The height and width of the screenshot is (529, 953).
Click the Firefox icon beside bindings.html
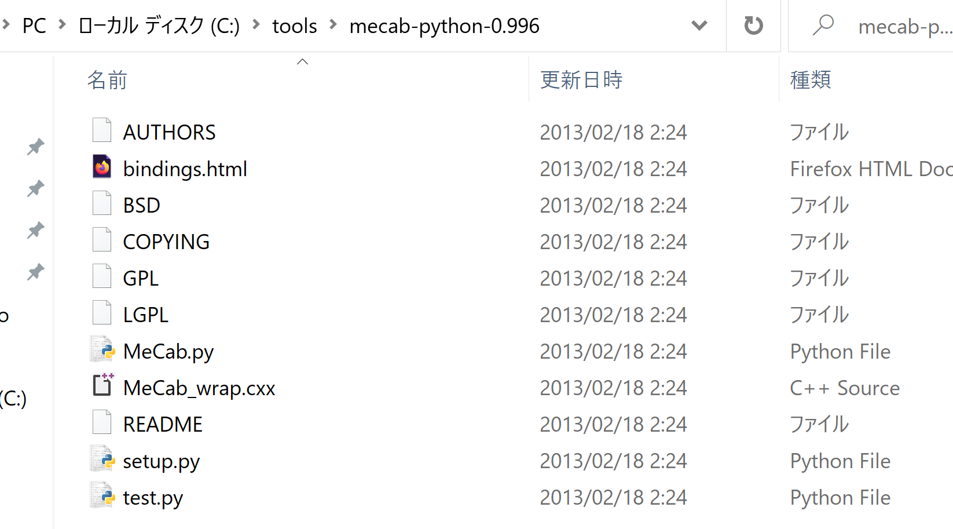pos(102,167)
